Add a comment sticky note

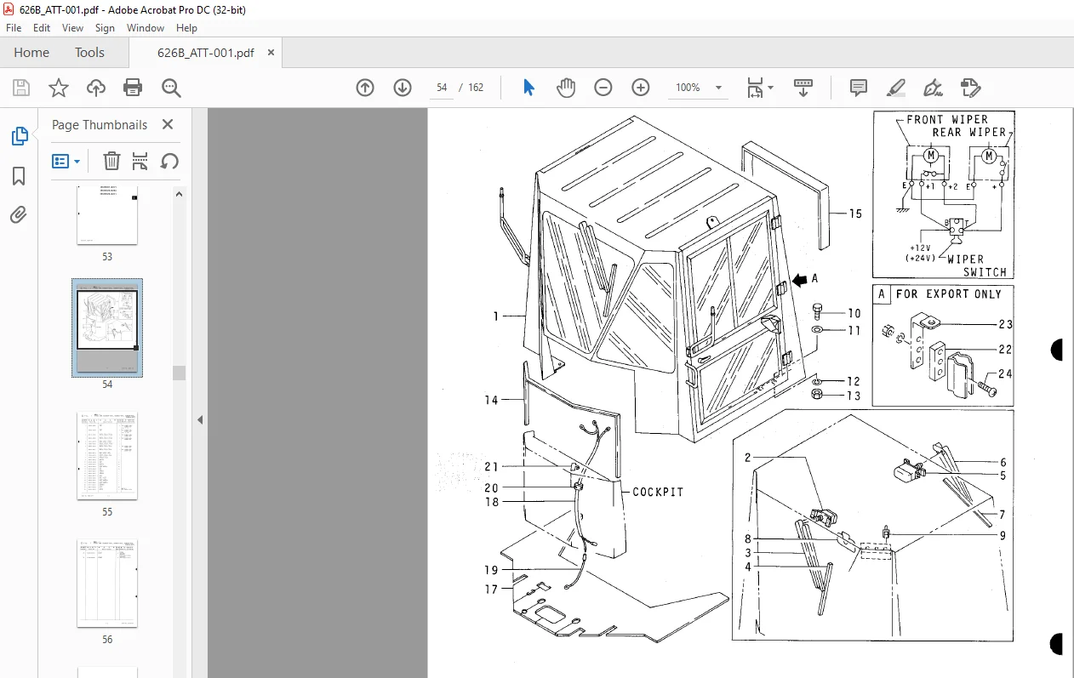(859, 88)
